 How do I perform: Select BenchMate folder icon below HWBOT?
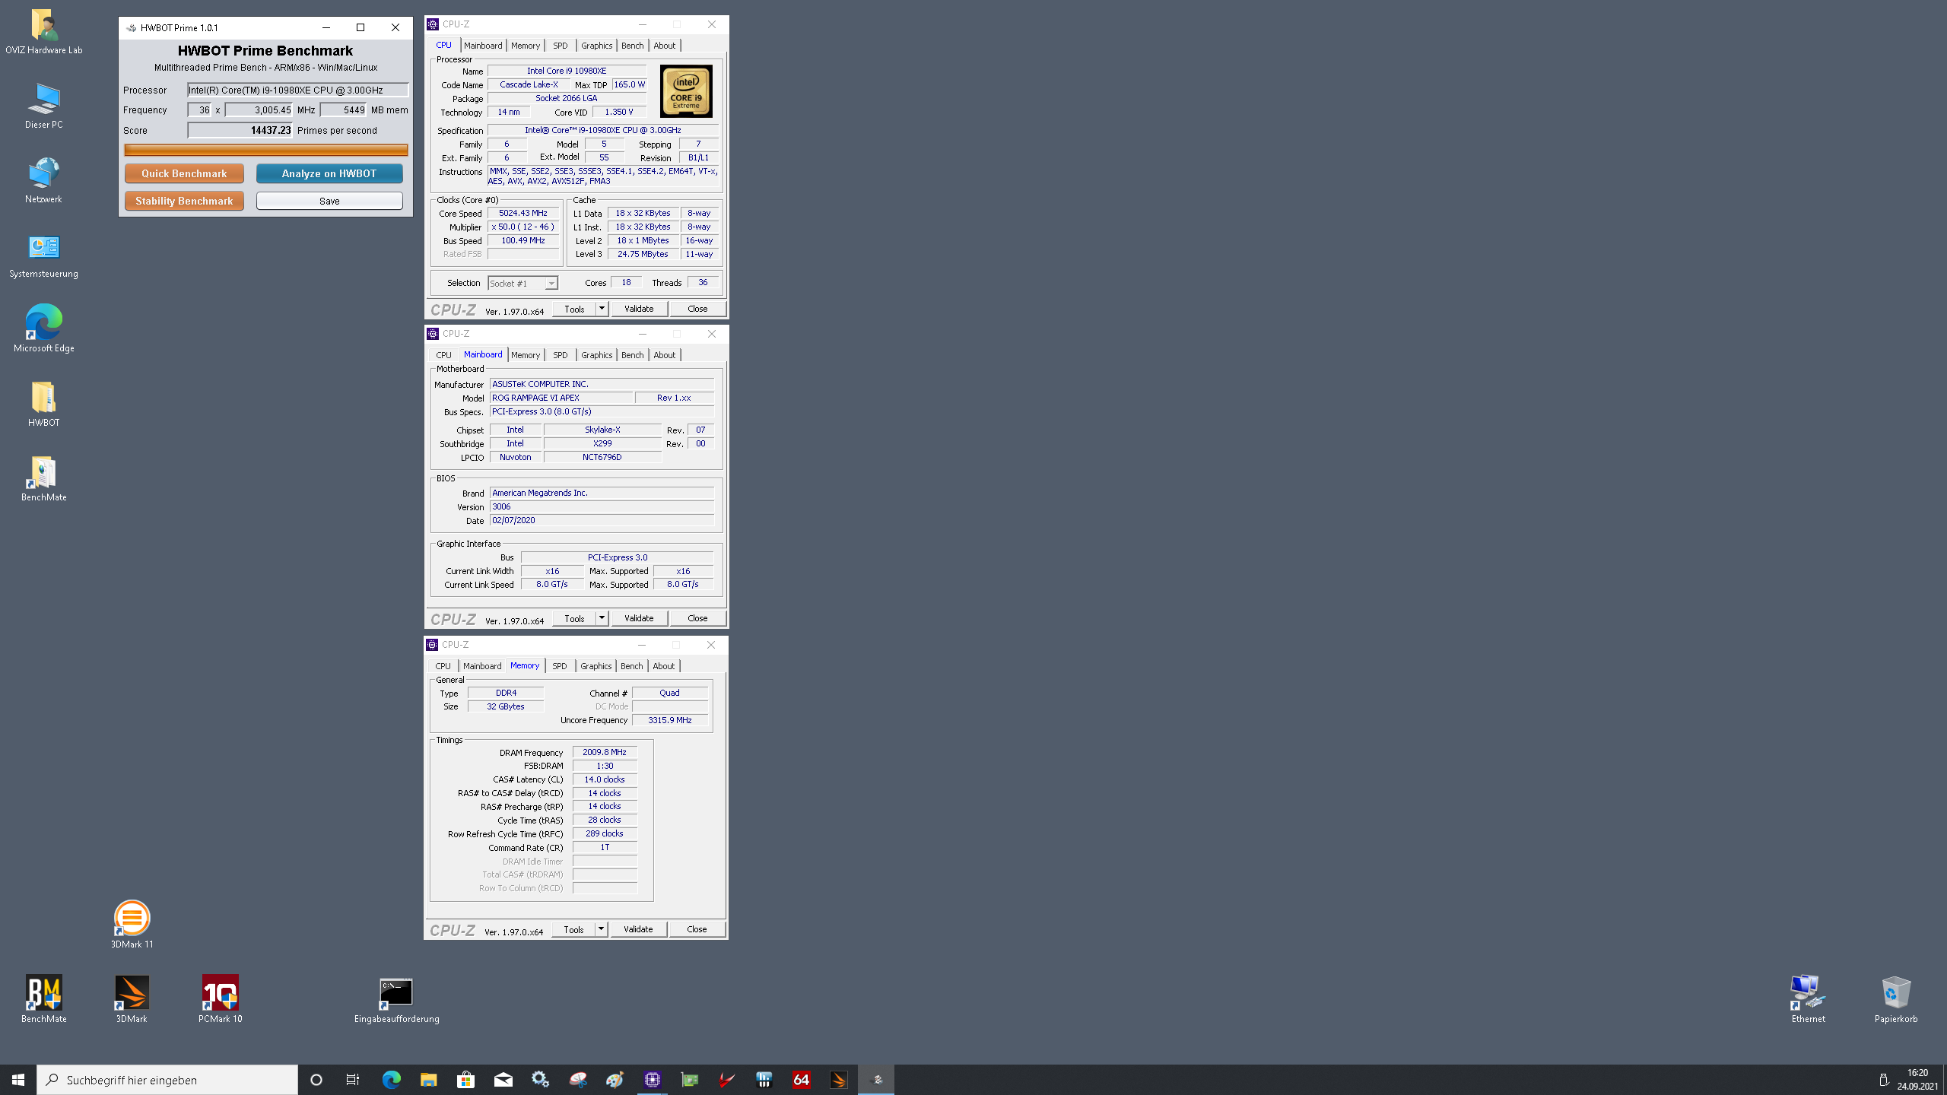coord(43,479)
